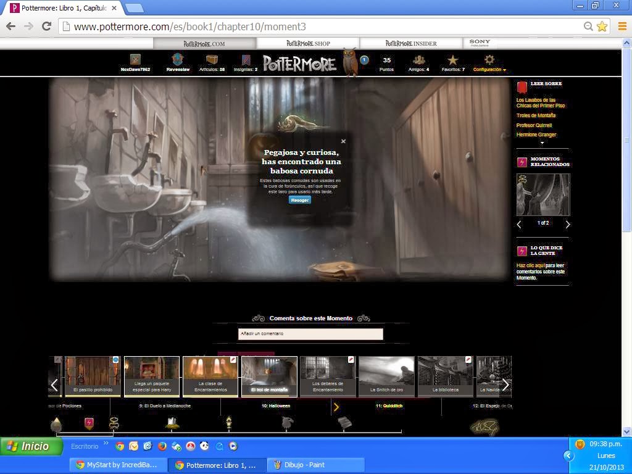Open the Troles de Montaña link
632x474 pixels.
[x=536, y=115]
